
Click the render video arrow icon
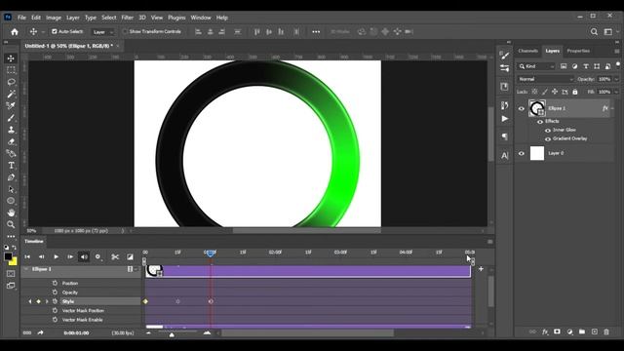pos(40,332)
